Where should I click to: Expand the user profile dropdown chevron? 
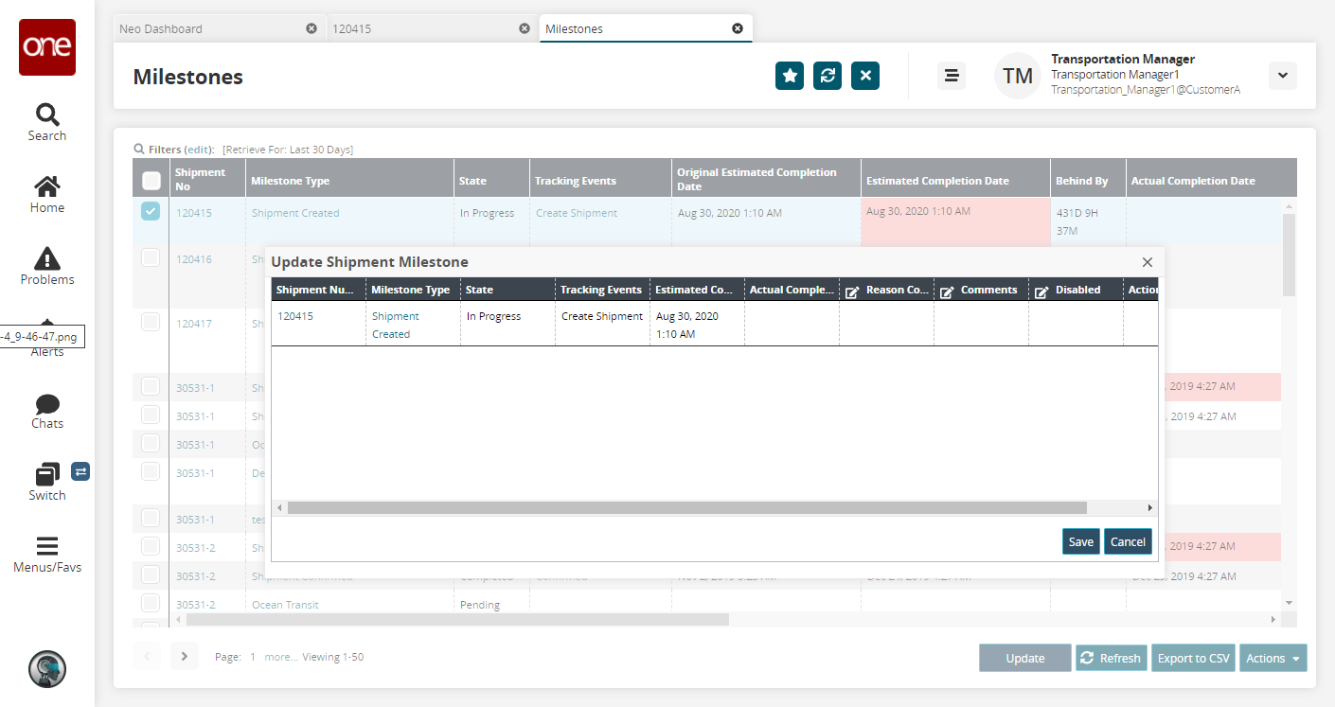pyautogui.click(x=1283, y=76)
